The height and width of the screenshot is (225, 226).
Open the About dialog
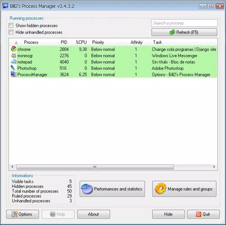(94, 214)
